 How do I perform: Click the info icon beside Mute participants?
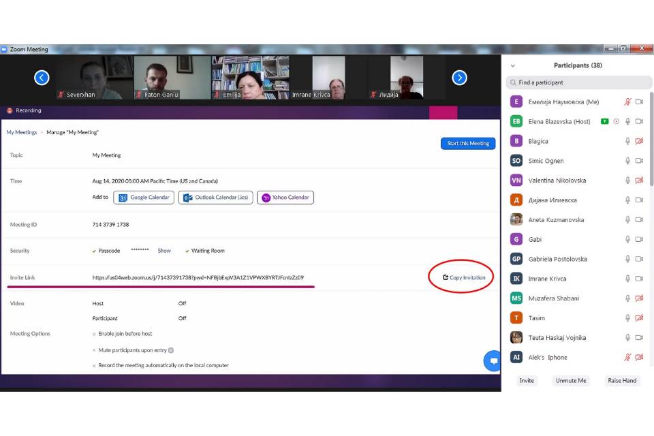(171, 350)
